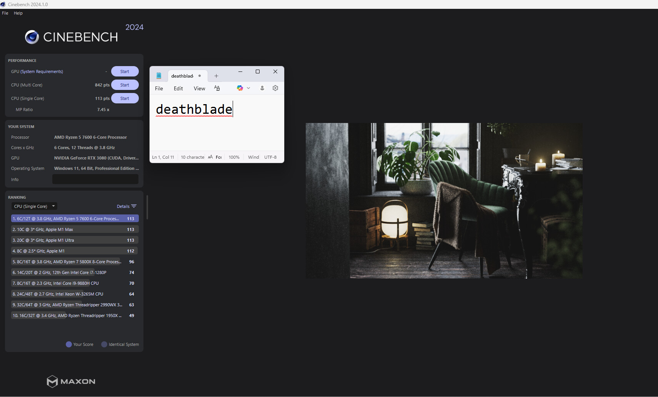Image resolution: width=658 pixels, height=397 pixels.
Task: Switch to the deathblade tab
Action: 182,76
